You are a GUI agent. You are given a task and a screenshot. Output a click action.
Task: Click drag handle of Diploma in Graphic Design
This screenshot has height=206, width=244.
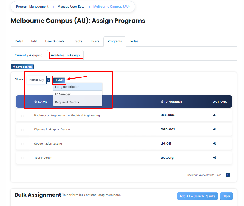click(x=23, y=130)
